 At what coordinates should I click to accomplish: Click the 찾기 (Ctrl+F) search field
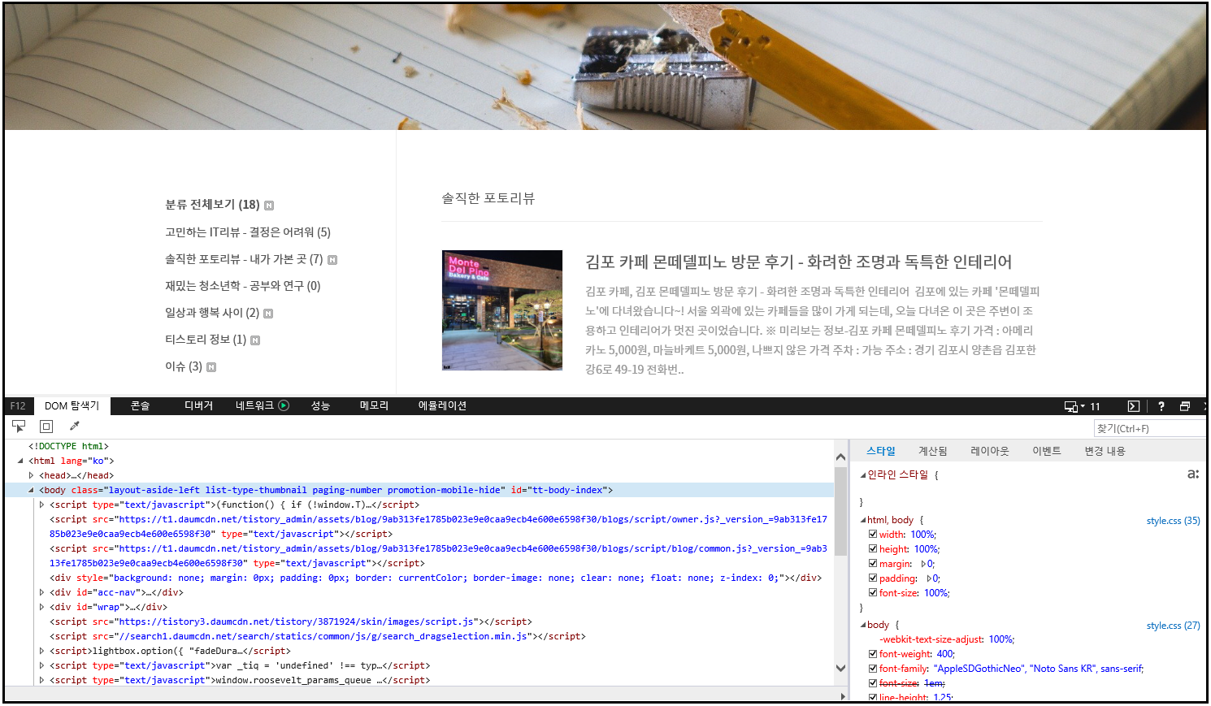(x=1149, y=428)
